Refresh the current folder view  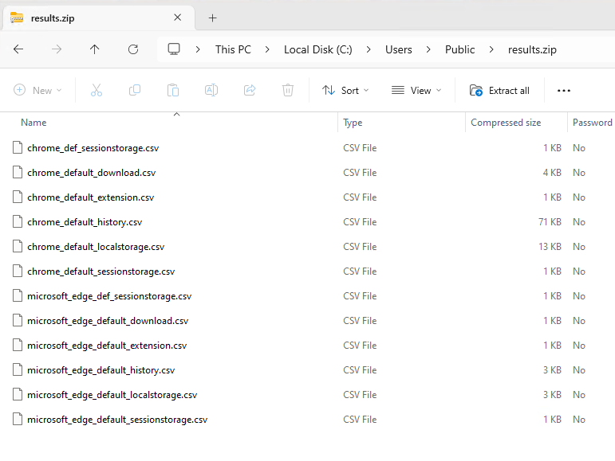tap(133, 49)
